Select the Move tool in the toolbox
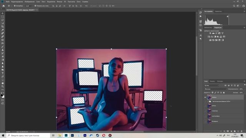 (x=3, y=13)
